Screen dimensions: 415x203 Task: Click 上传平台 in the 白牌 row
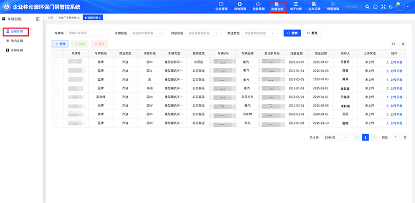pyautogui.click(x=395, y=106)
